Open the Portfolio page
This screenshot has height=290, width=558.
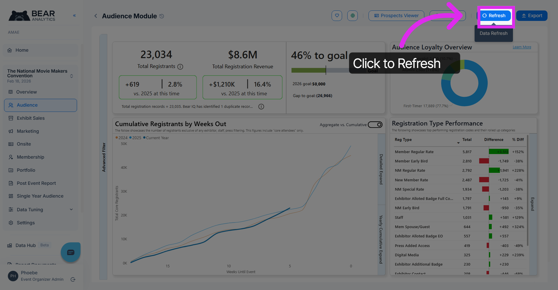pos(40,170)
